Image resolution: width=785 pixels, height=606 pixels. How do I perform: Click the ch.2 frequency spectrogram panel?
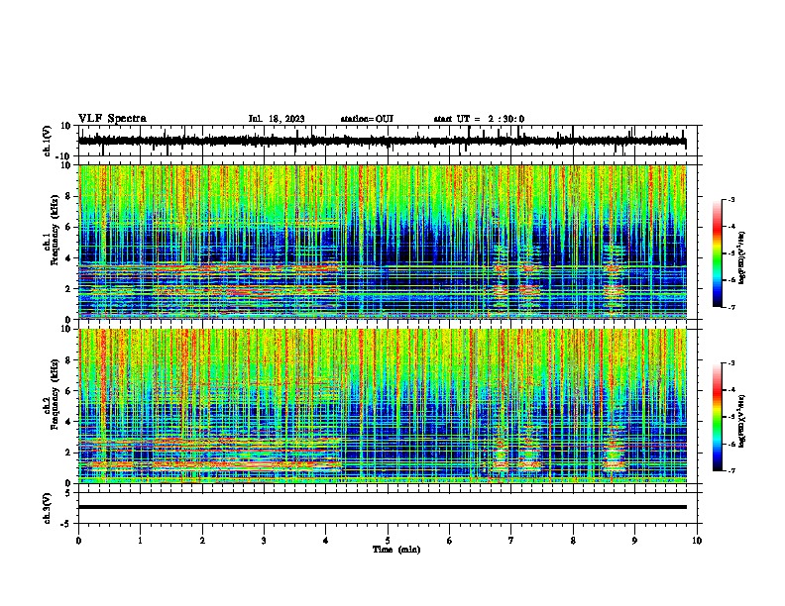click(x=382, y=406)
